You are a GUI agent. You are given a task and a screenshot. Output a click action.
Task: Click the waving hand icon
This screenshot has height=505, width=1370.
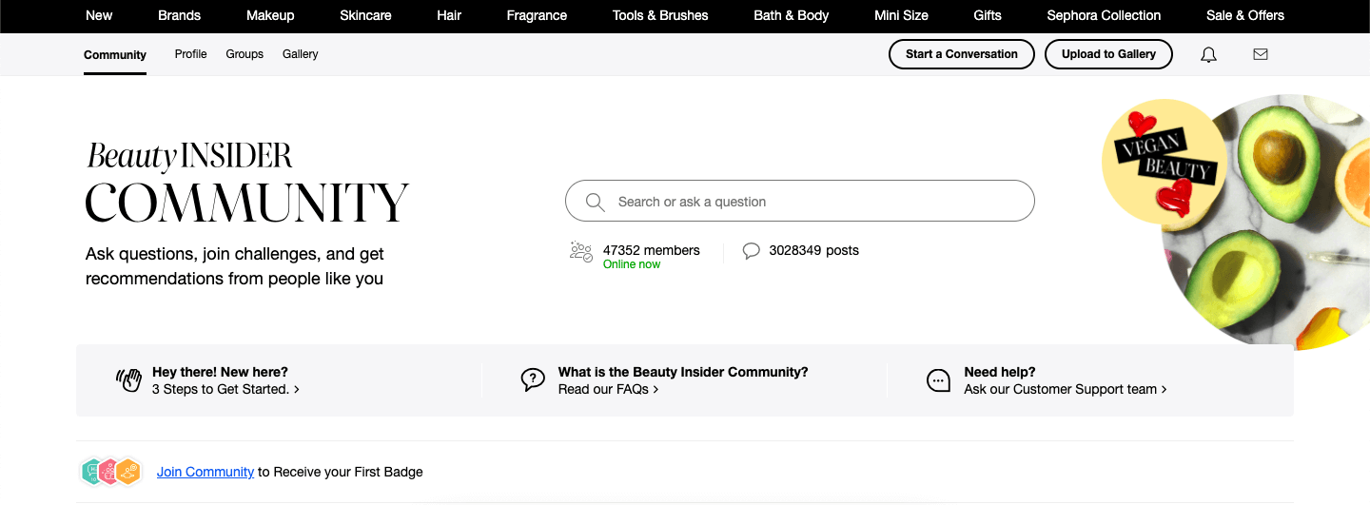point(128,380)
